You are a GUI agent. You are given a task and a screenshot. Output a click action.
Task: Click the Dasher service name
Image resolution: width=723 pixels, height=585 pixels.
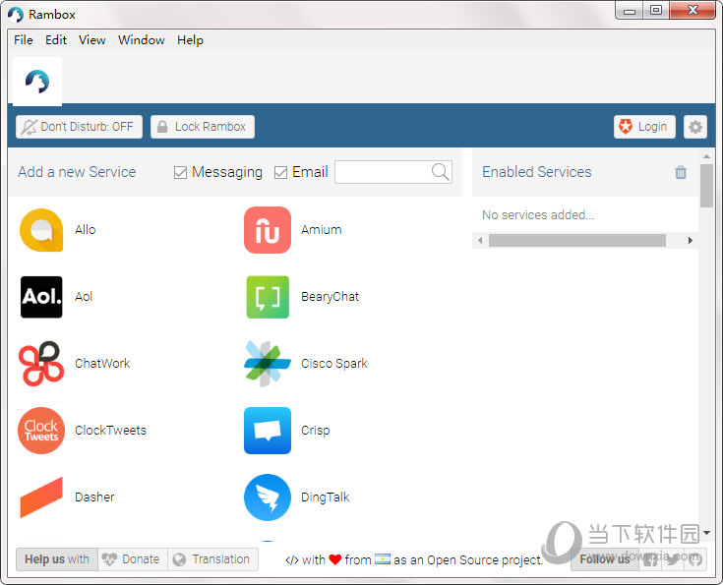click(x=94, y=497)
